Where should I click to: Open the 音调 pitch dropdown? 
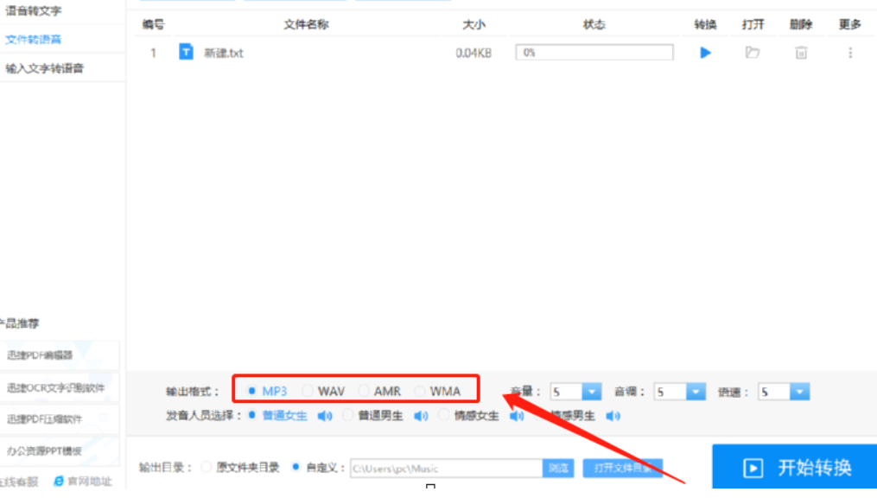696,392
